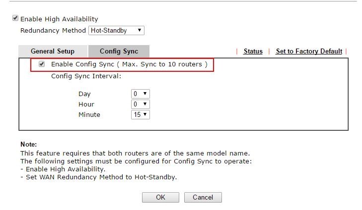The height and width of the screenshot is (210, 362).
Task: Select the Config Sync tab
Action: pos(119,51)
